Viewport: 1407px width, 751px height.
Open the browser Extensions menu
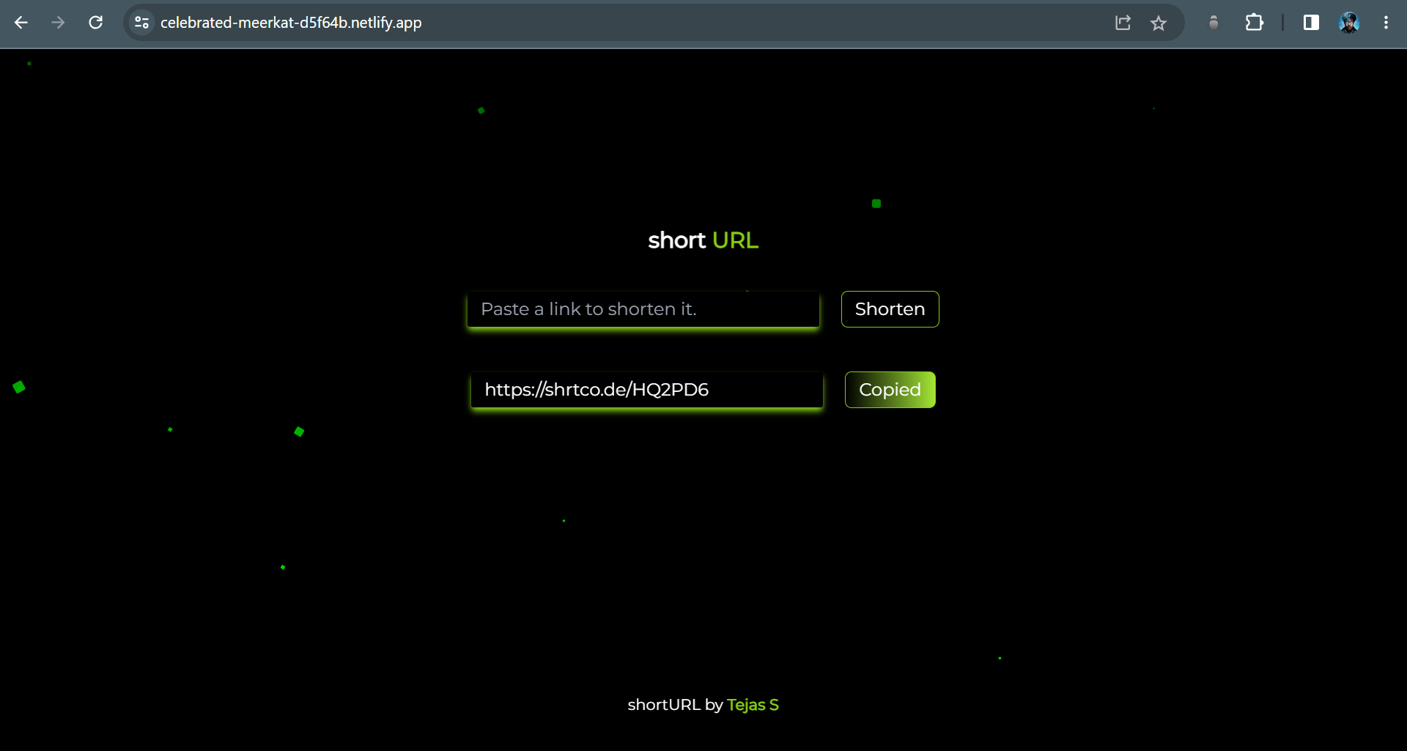pyautogui.click(x=1253, y=23)
